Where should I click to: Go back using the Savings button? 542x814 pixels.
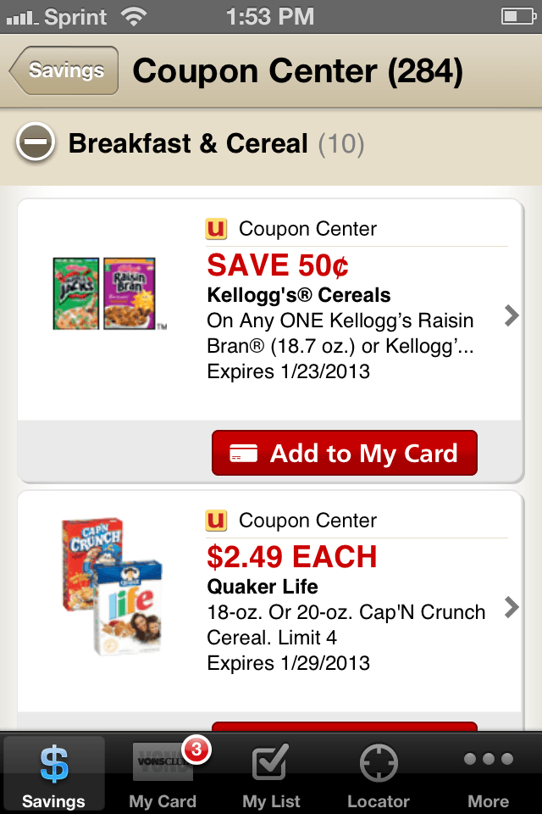64,70
